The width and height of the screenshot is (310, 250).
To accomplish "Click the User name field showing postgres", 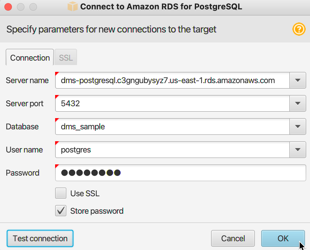I will click(x=173, y=150).
